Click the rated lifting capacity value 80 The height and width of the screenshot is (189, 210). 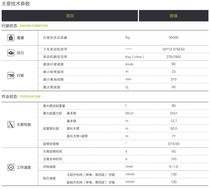[174, 106]
